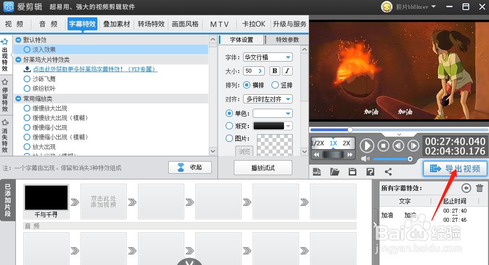The image size is (489, 265).
Task: Choose 竖排 text arrangement
Action: pyautogui.click(x=275, y=85)
